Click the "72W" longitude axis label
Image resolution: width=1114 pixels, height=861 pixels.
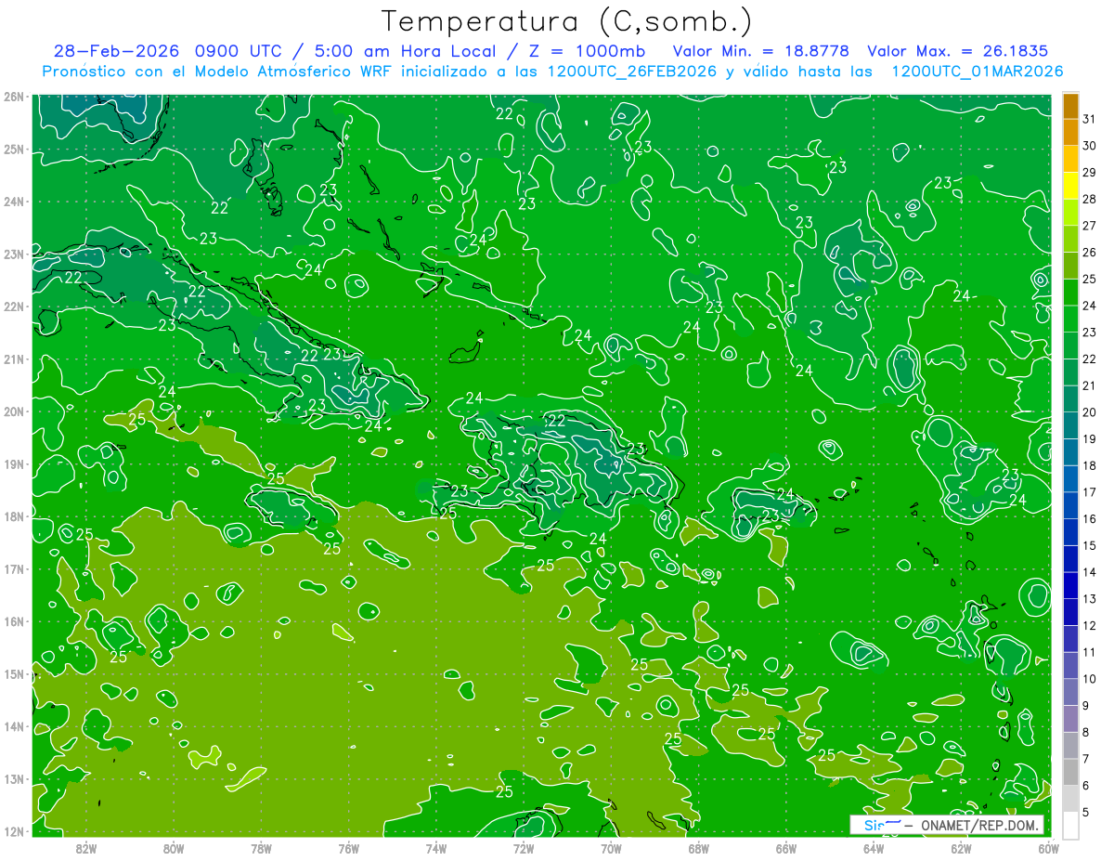coord(524,848)
